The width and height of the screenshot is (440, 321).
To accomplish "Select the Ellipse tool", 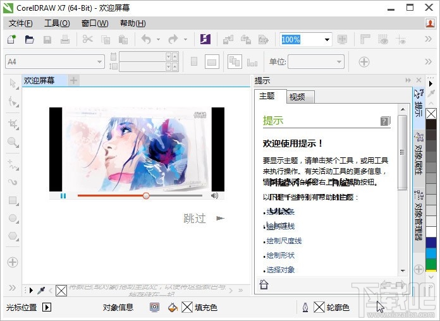I will pos(13,218).
